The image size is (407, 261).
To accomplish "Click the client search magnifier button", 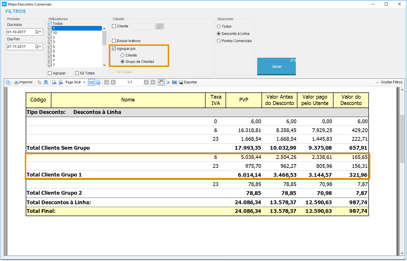I will 160,27.
